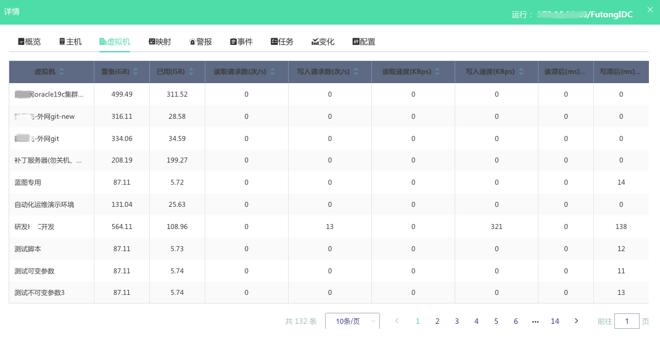Click the 写滞后(ms) column header
This screenshot has height=346, width=660.
621,72
